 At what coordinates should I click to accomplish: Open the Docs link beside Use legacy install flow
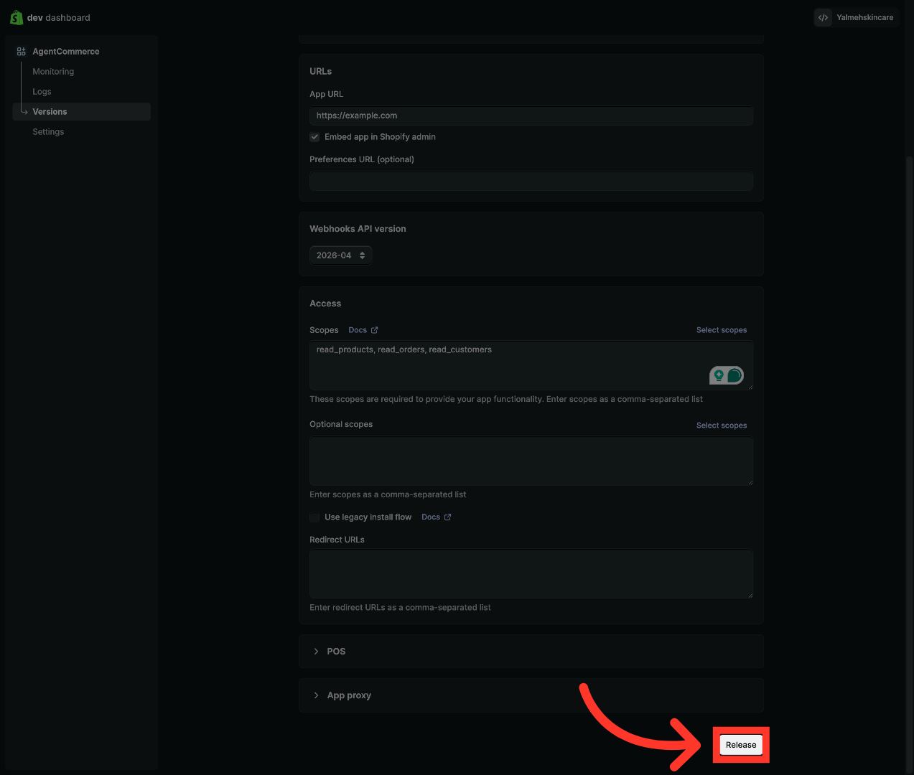(431, 517)
